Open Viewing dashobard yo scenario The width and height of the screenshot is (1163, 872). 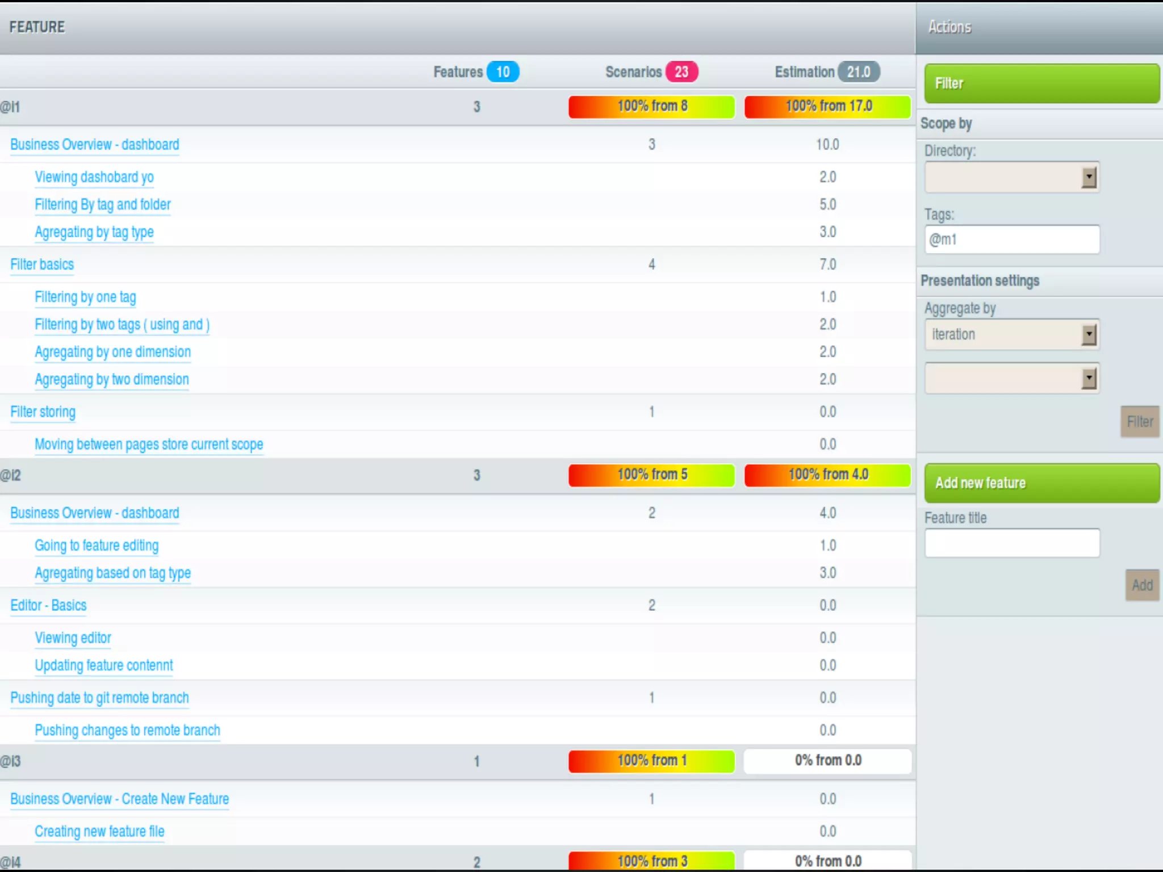coord(94,177)
